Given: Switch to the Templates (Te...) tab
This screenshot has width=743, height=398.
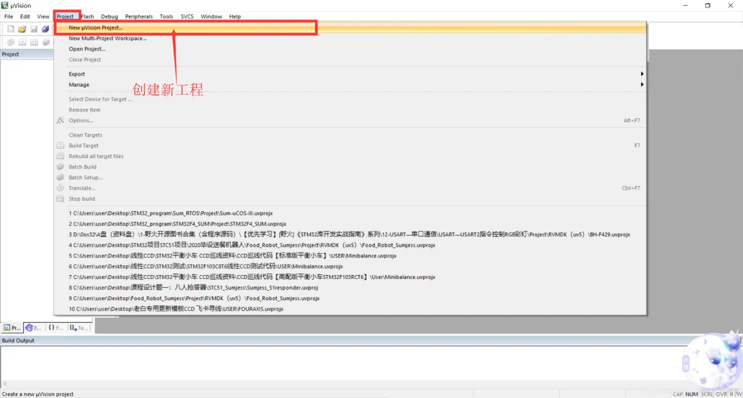Looking at the screenshot, I should [x=78, y=327].
